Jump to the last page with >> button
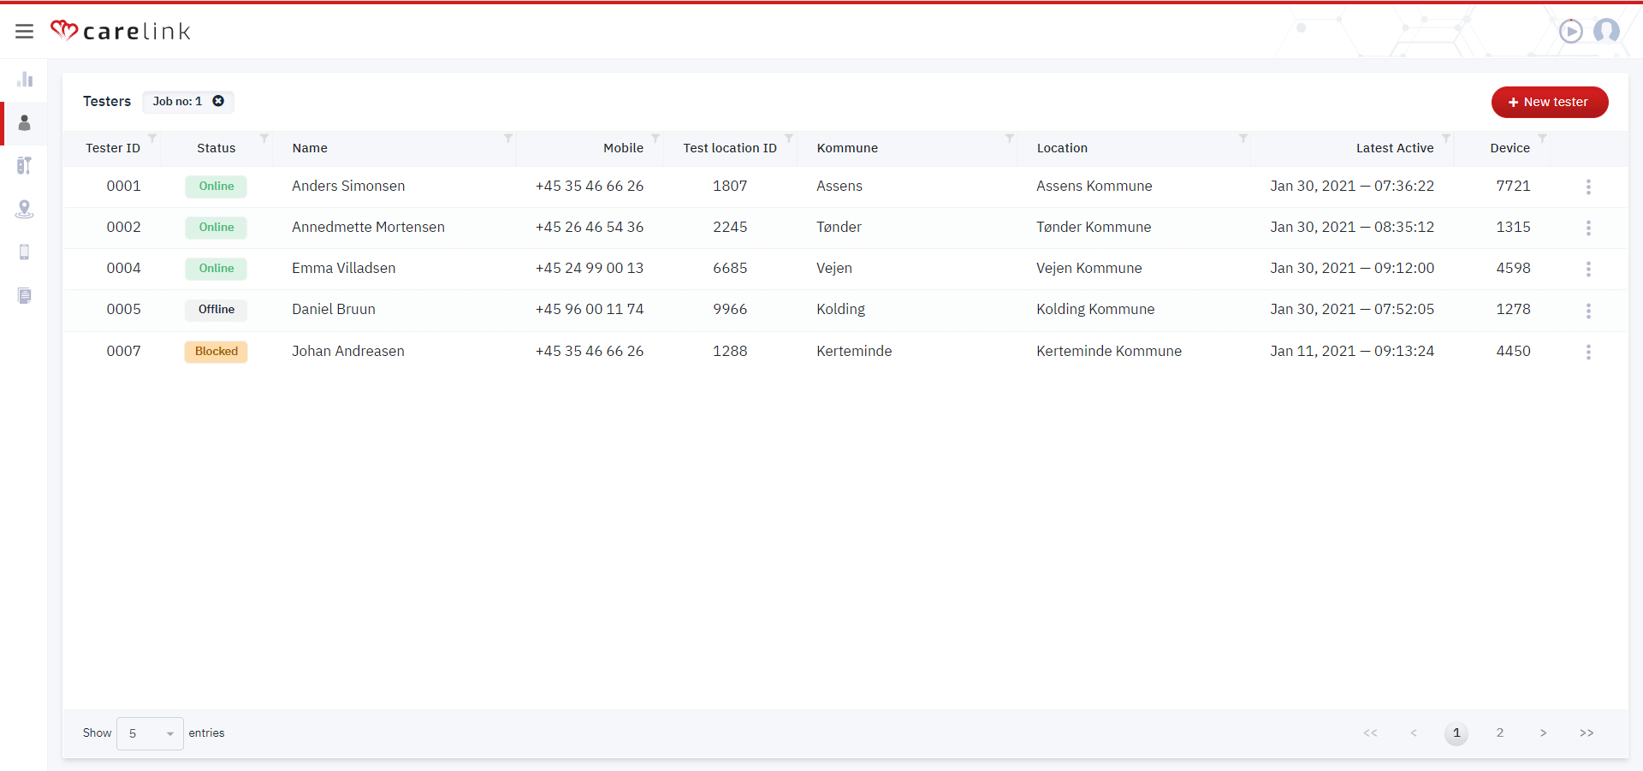Viewport: 1643px width, 771px height. point(1587,733)
